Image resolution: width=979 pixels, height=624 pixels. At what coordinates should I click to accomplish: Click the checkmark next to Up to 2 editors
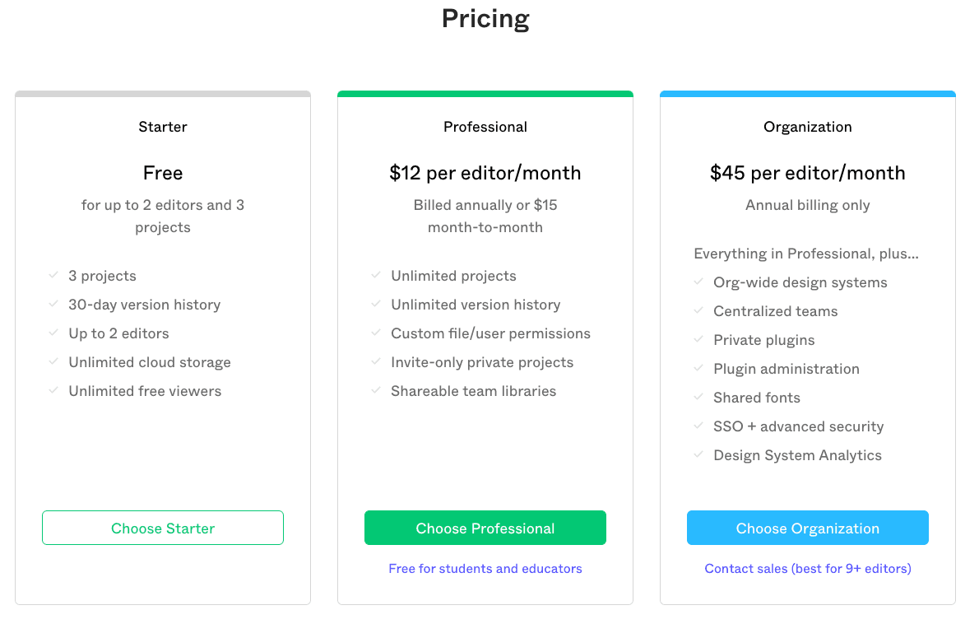point(53,333)
